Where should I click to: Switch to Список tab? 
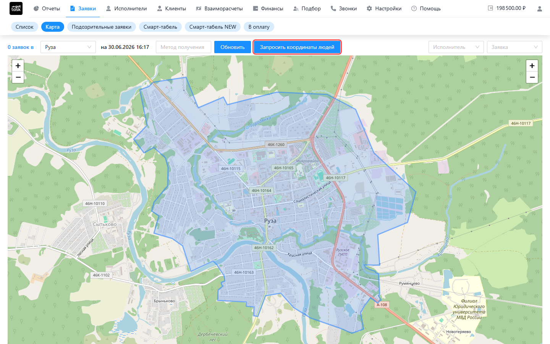point(24,27)
